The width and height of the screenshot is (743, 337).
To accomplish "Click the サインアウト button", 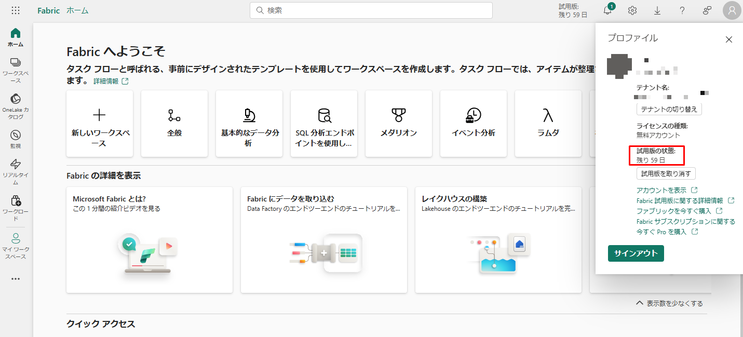I will 636,253.
